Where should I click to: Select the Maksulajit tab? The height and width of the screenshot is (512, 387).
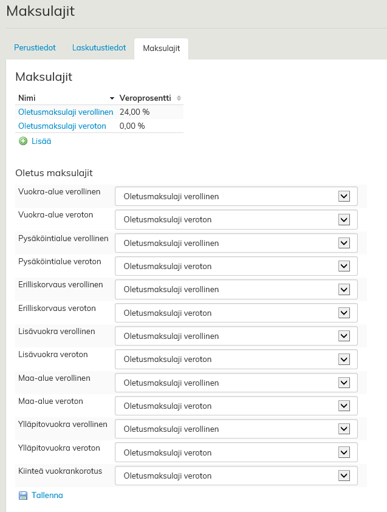click(161, 49)
